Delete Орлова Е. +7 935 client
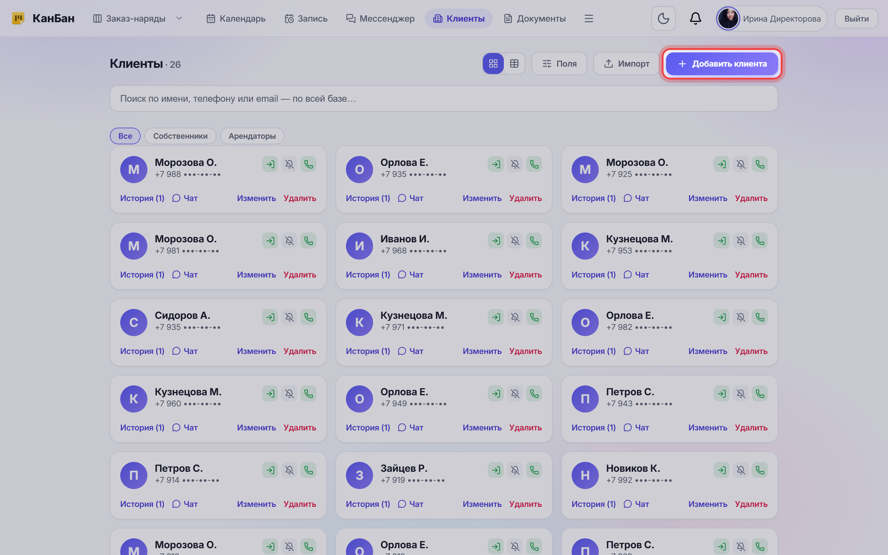 point(525,198)
